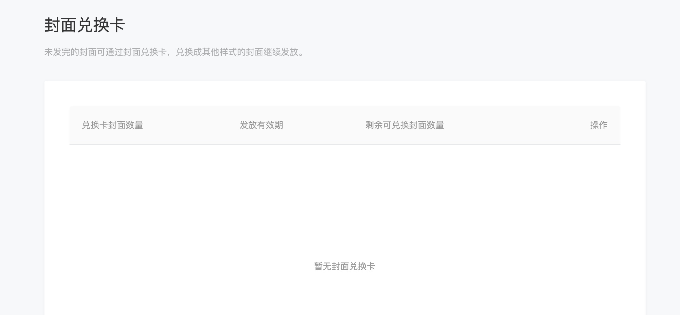
Task: Click the 操作 column header
Action: (599, 125)
